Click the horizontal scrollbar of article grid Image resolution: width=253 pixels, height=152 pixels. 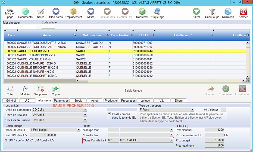pyautogui.click(x=160, y=80)
